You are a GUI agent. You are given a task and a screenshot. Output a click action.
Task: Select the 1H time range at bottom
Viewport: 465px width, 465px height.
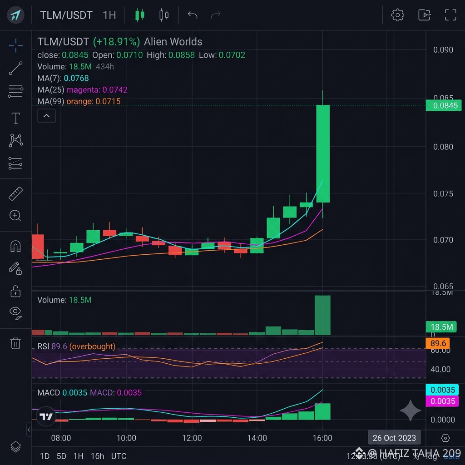pos(78,456)
